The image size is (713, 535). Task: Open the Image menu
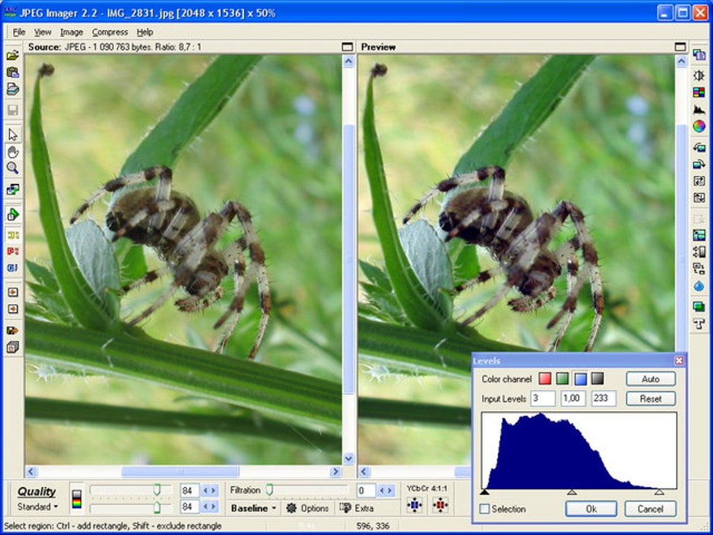(71, 32)
